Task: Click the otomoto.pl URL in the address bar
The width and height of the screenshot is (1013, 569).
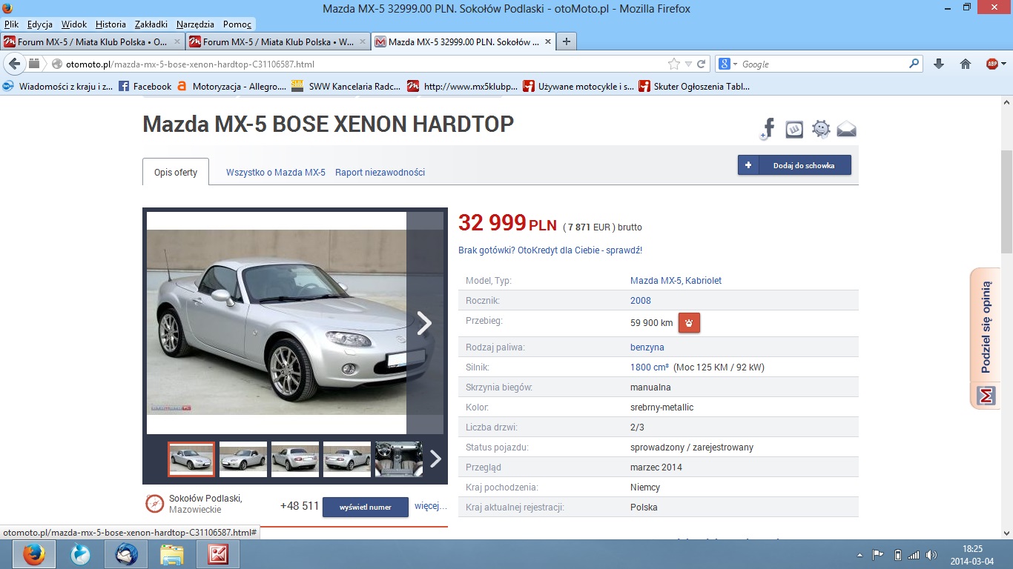Action: point(190,64)
